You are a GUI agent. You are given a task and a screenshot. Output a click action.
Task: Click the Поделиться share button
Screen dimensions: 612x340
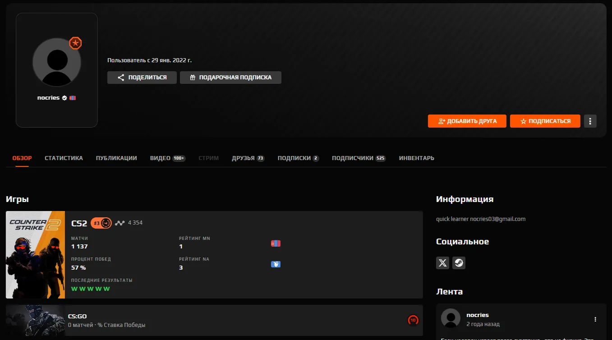pos(142,78)
